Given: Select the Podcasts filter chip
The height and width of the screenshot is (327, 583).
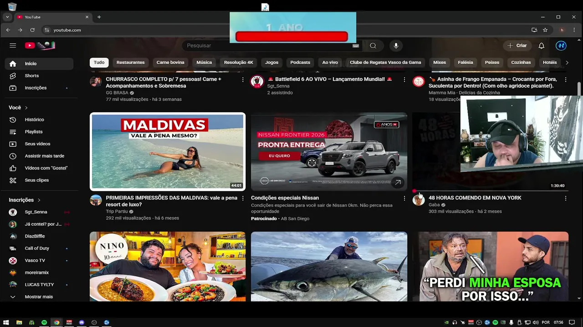Looking at the screenshot, I should 300,62.
